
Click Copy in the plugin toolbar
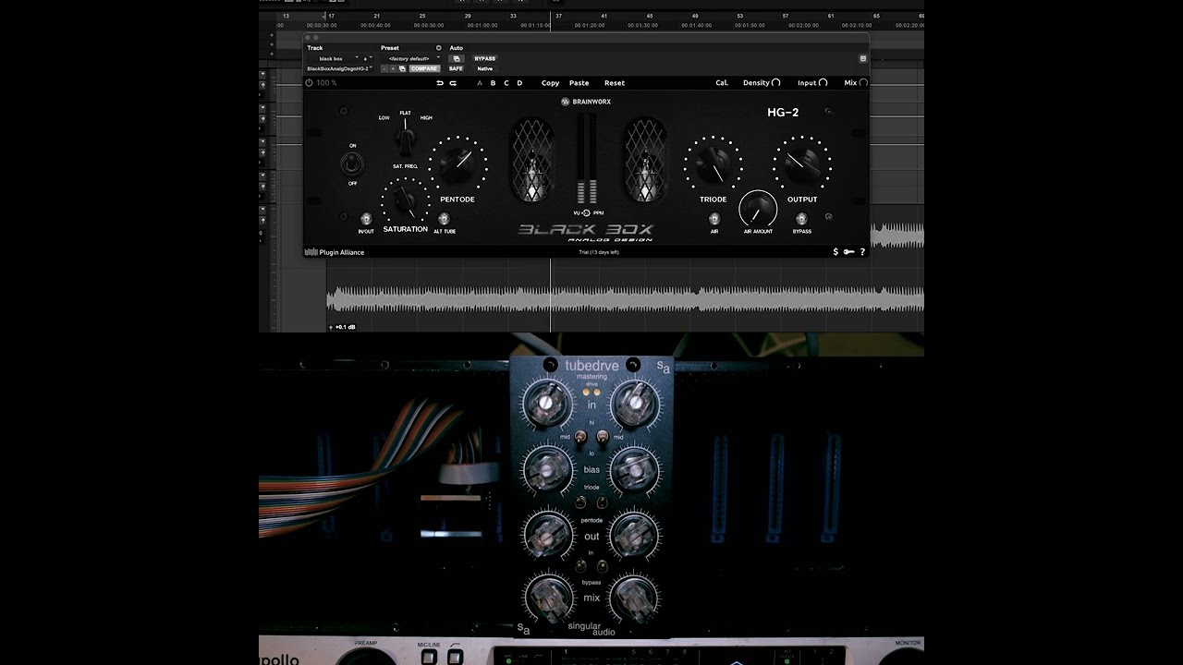click(550, 83)
